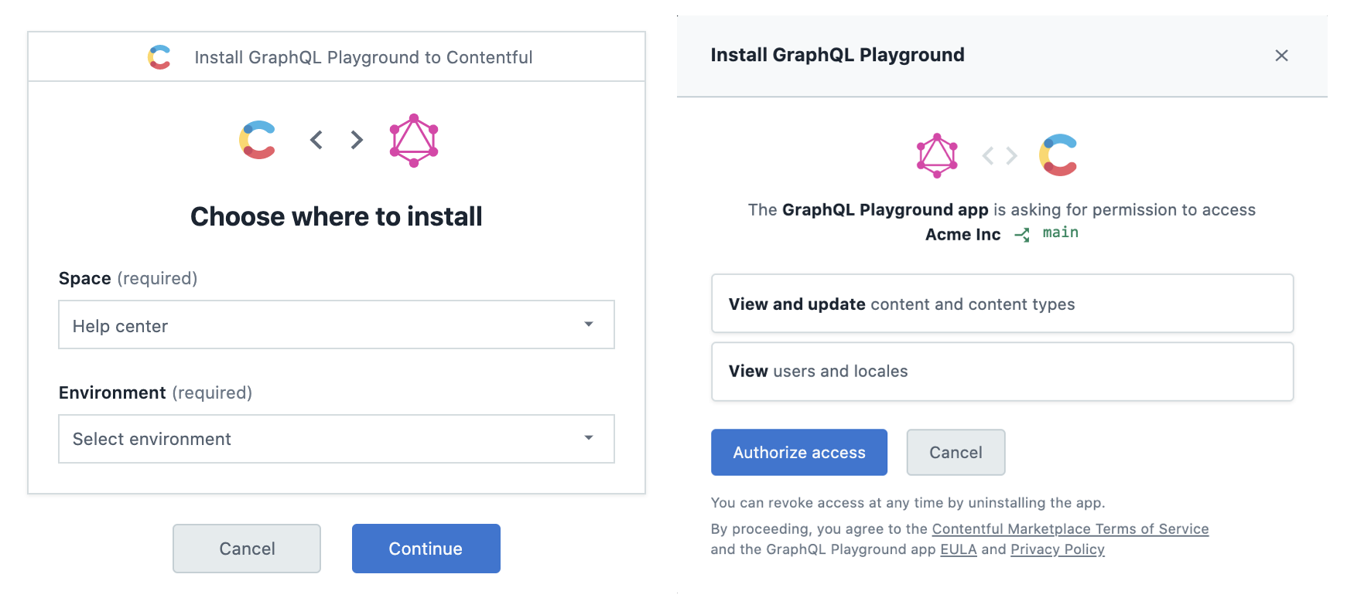Click the Continue button
The height and width of the screenshot is (615, 1371).
426,549
